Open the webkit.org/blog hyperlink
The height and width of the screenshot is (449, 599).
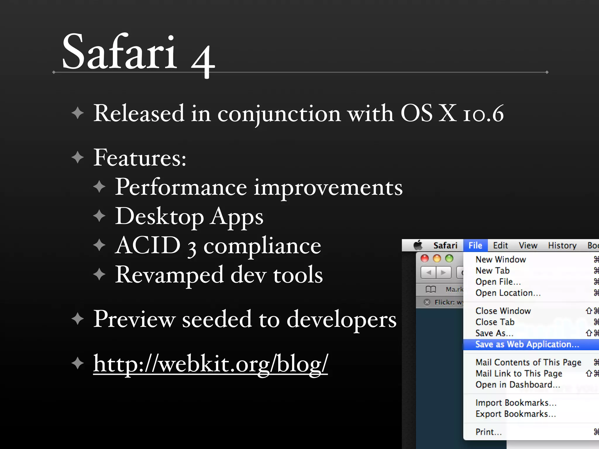(211, 364)
